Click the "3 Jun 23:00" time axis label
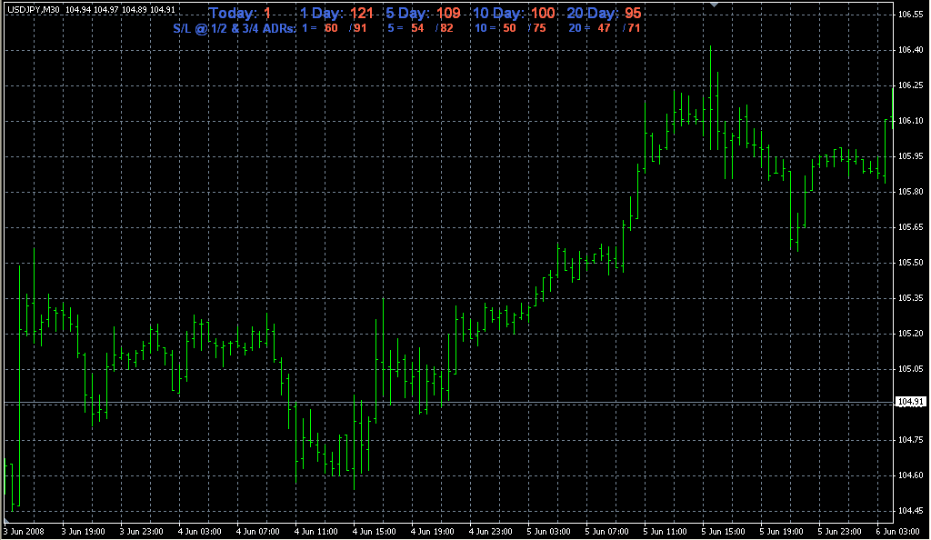931x540 pixels. (x=141, y=532)
